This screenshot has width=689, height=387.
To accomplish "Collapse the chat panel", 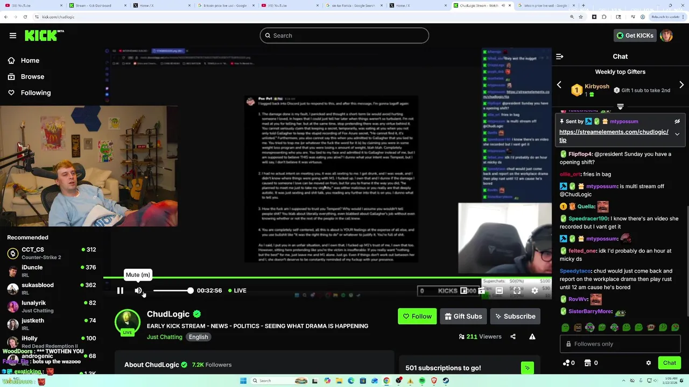I will click(560, 56).
